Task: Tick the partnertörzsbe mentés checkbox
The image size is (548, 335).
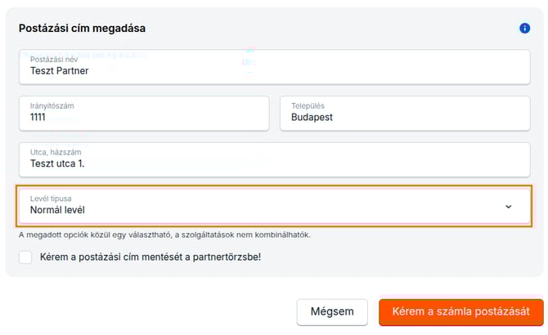Action: point(25,257)
